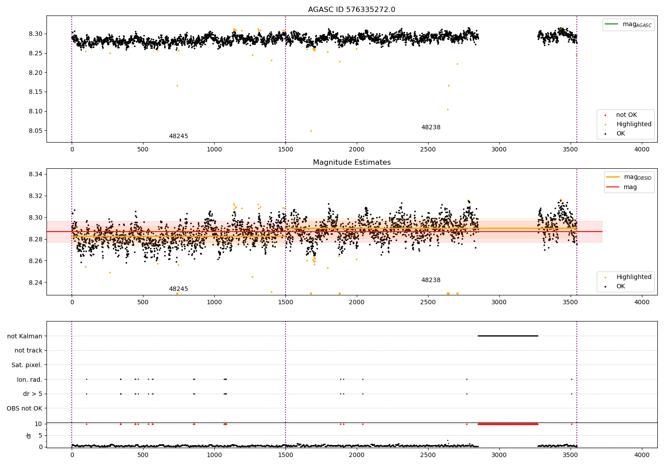Image resolution: width=664 pixels, height=465 pixels.
Task: Click the rotated 'dr' y-axis label
Action: coord(29,435)
